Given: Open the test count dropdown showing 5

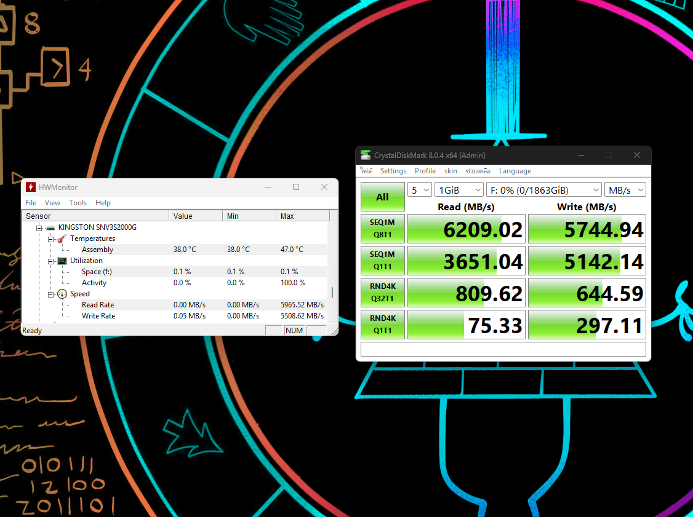Looking at the screenshot, I should click(419, 191).
